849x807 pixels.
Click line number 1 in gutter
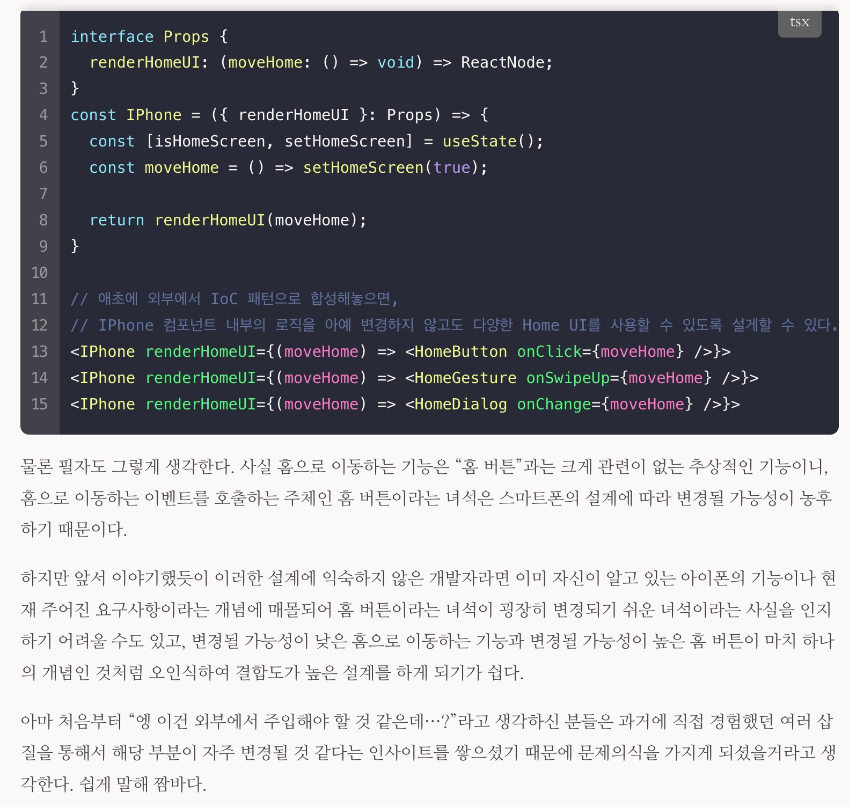pos(43,36)
